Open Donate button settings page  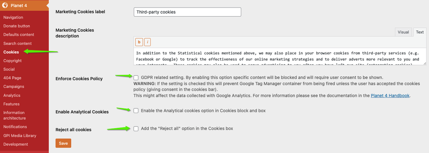tap(17, 26)
